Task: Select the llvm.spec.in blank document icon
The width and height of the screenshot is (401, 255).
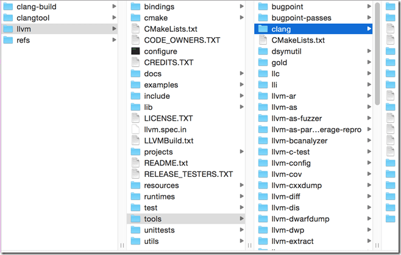Action: [135, 129]
